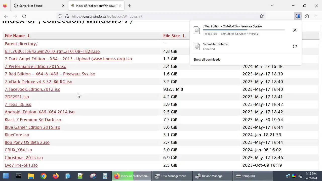The width and height of the screenshot is (322, 181).
Task: Open the taskbar clock and date
Action: (x=311, y=176)
